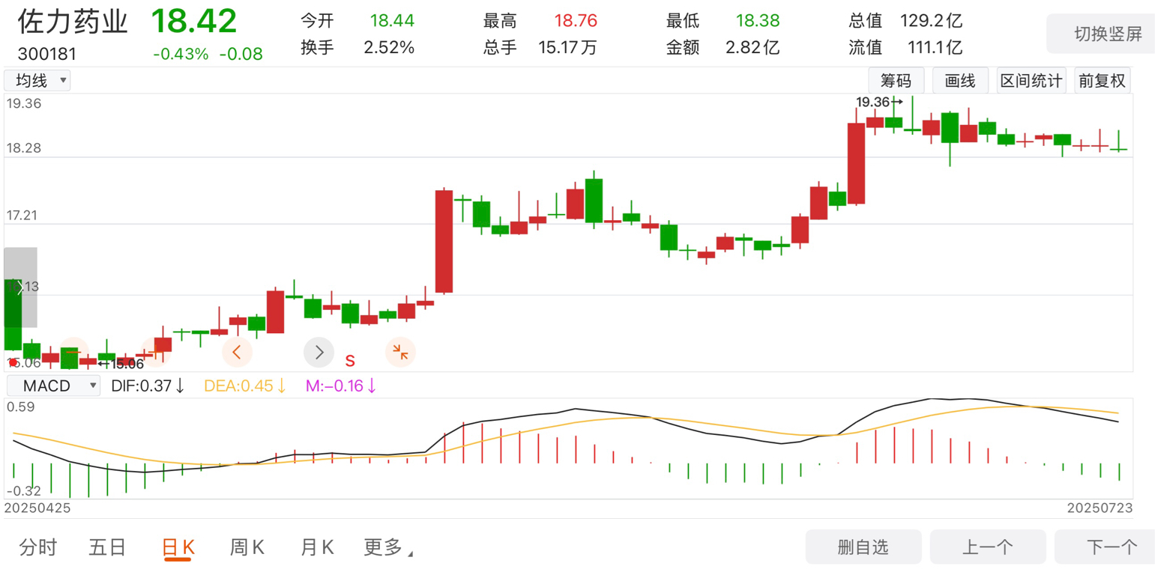The height and width of the screenshot is (575, 1155).
Task: Click the turnover amount 2.82亿
Action: click(753, 48)
